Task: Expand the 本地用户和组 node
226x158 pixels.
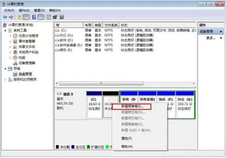Action: point(10,52)
